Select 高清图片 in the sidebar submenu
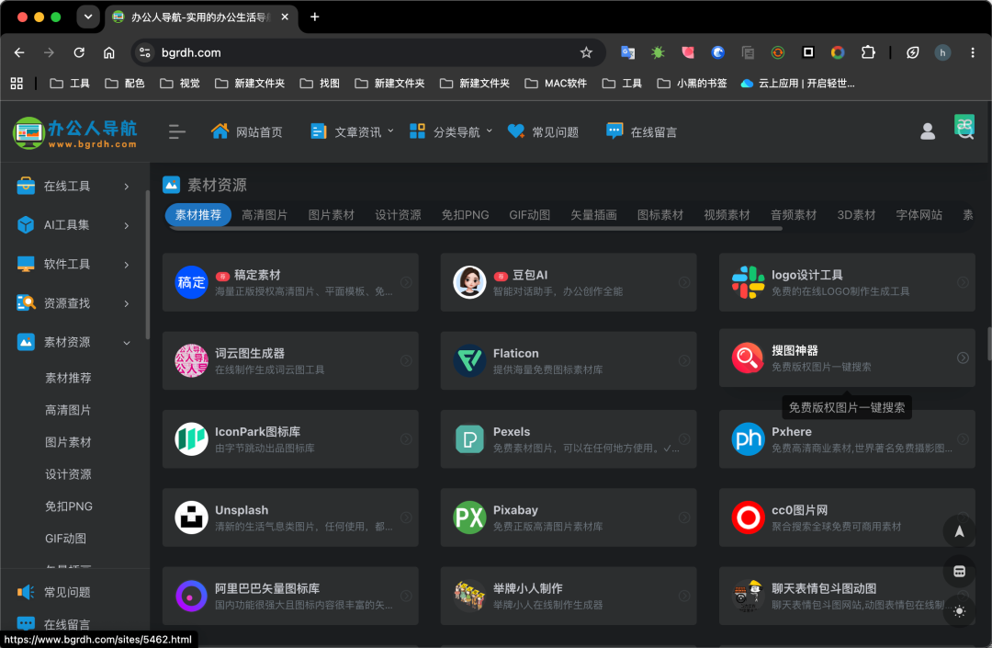This screenshot has height=648, width=992. [x=68, y=411]
